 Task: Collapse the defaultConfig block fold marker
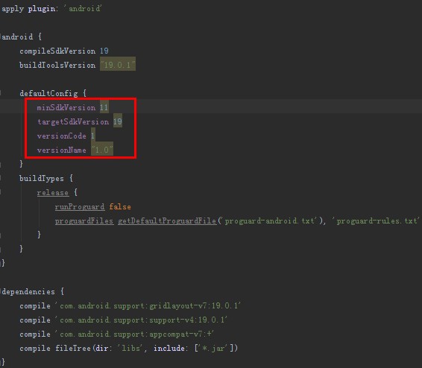(x=1, y=93)
